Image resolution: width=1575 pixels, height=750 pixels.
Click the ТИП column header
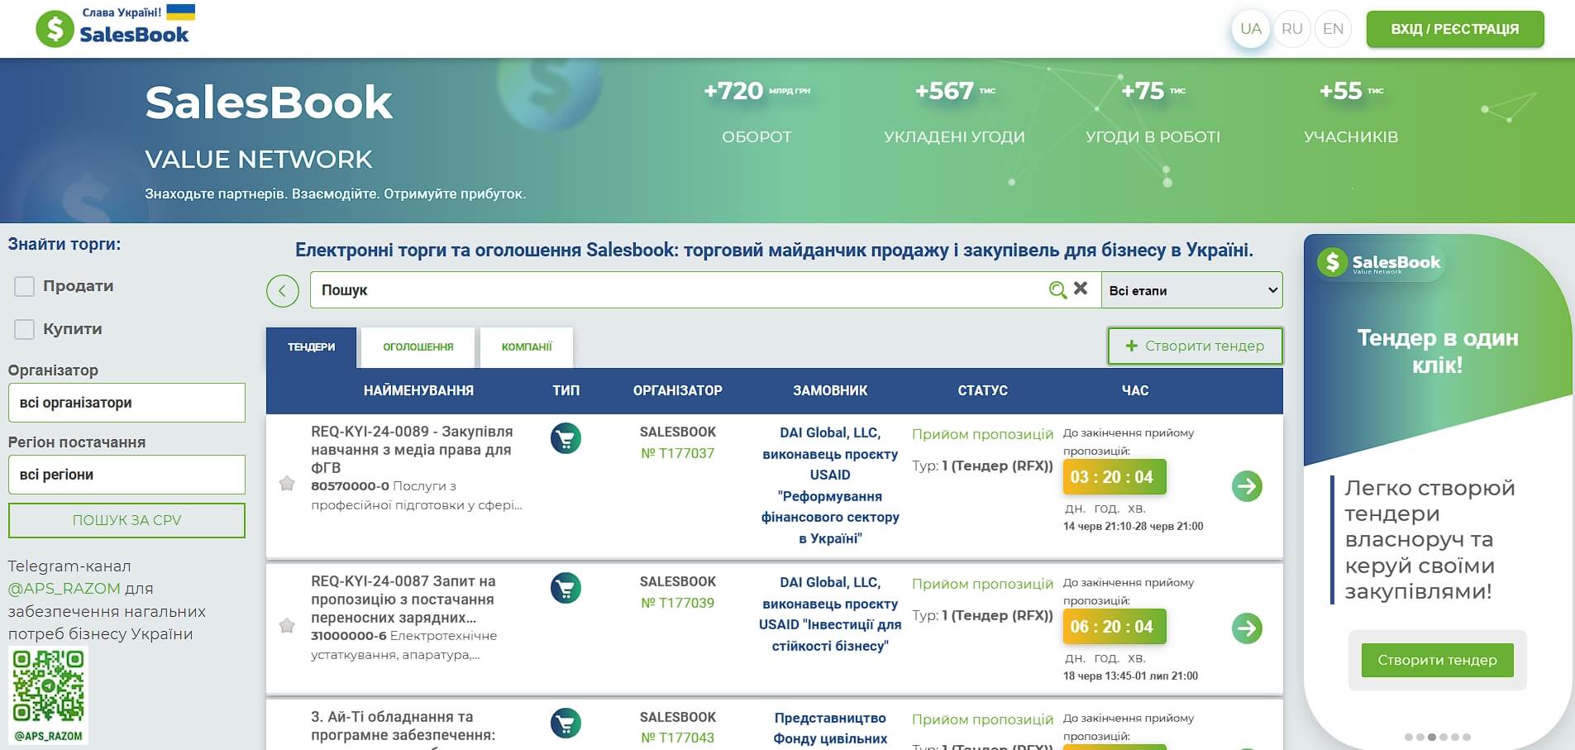[x=566, y=390]
